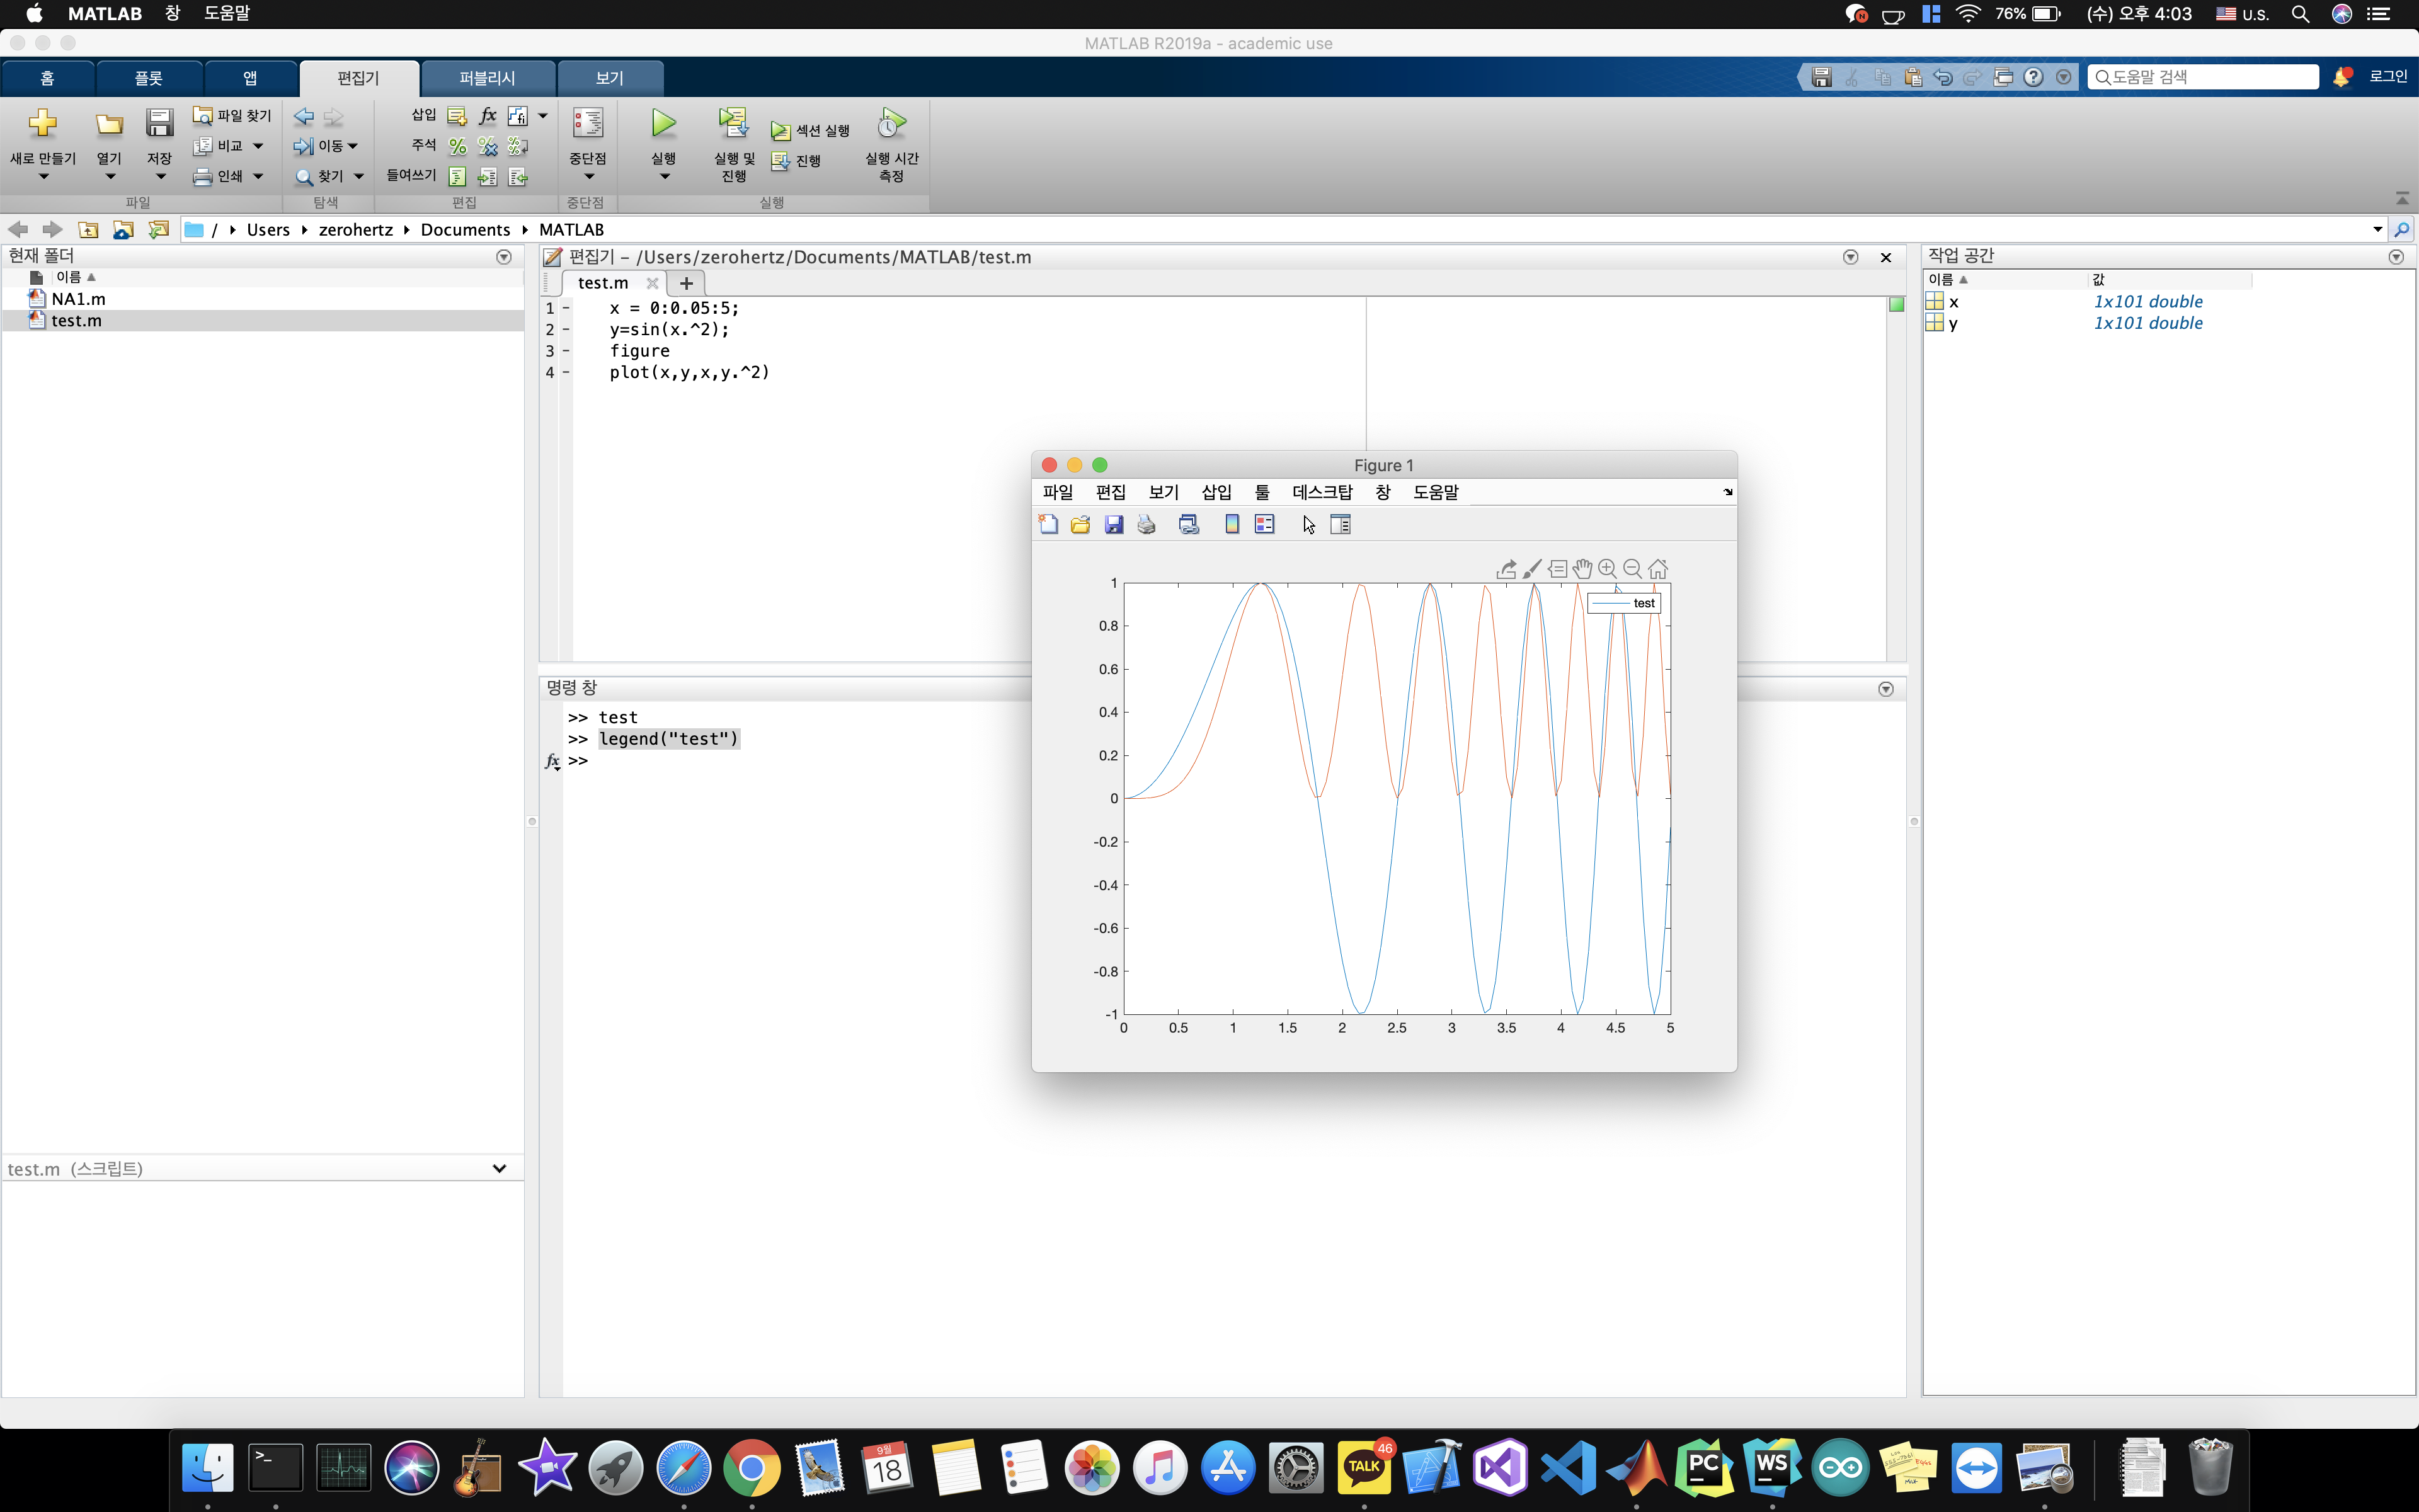This screenshot has width=2419, height=1512.
Task: Click Open File icon in Figure toolbar
Action: point(1080,525)
